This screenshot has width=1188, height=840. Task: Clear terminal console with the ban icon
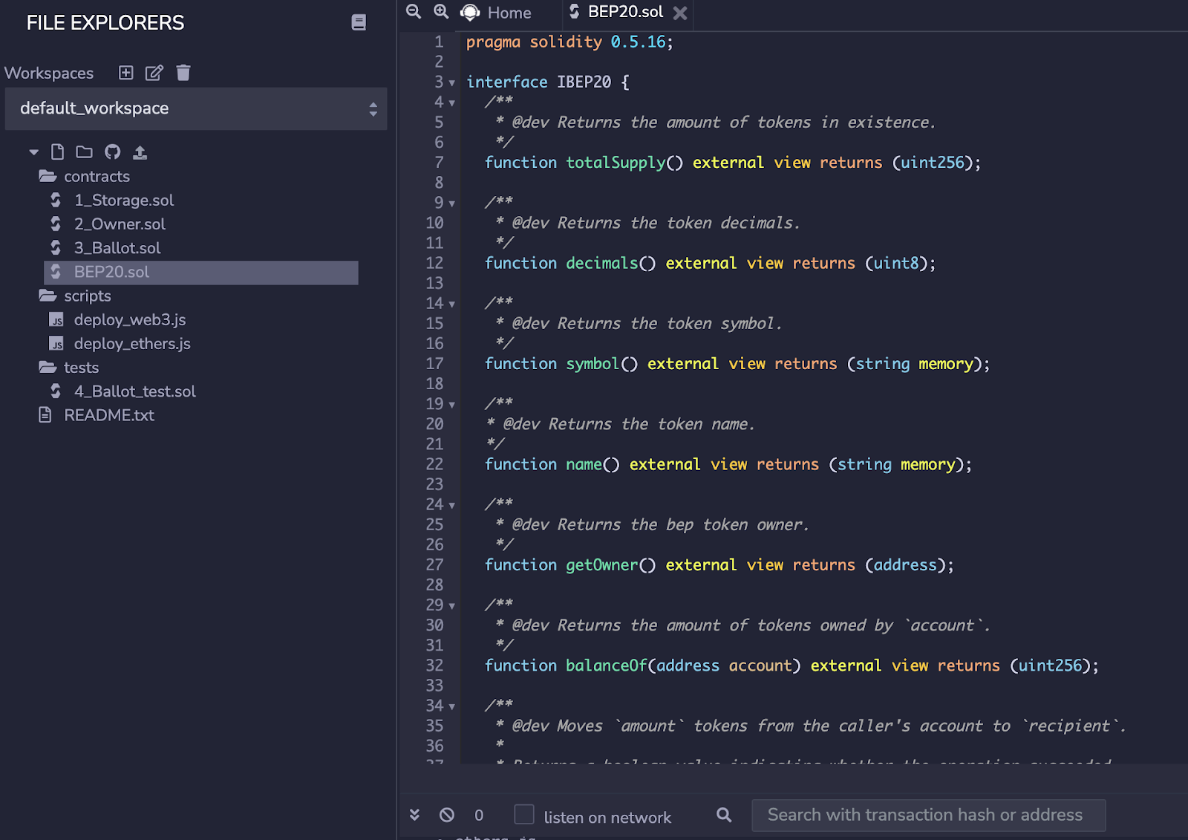(x=447, y=815)
